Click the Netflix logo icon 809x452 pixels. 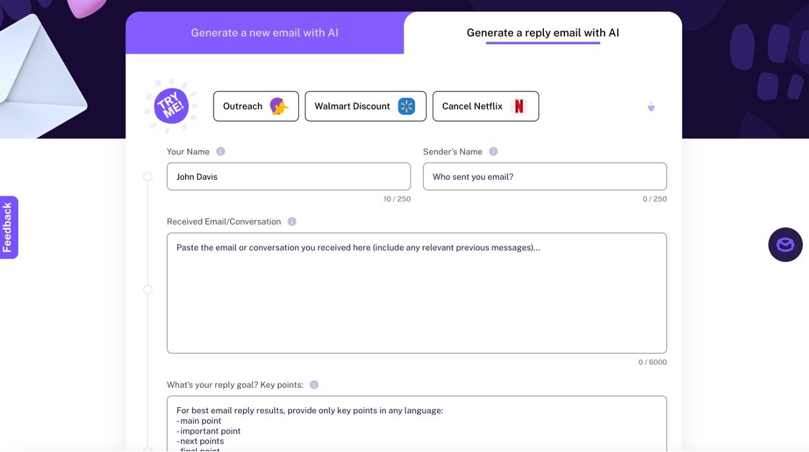click(x=519, y=106)
